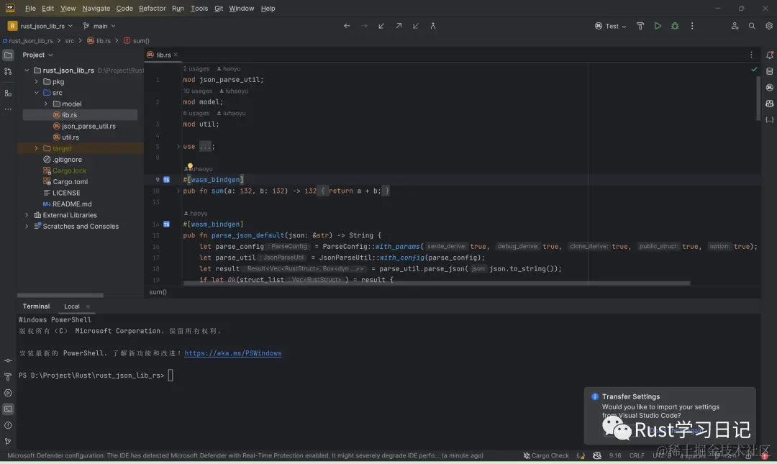Open the Structure tool window icon
This screenshot has width=777, height=464.
pyautogui.click(x=8, y=94)
